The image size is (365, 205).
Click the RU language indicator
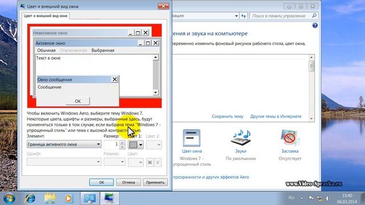pos(291,198)
